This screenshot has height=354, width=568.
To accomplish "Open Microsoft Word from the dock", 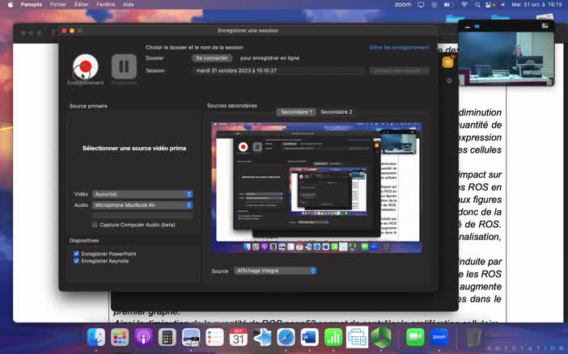I will pos(309,337).
